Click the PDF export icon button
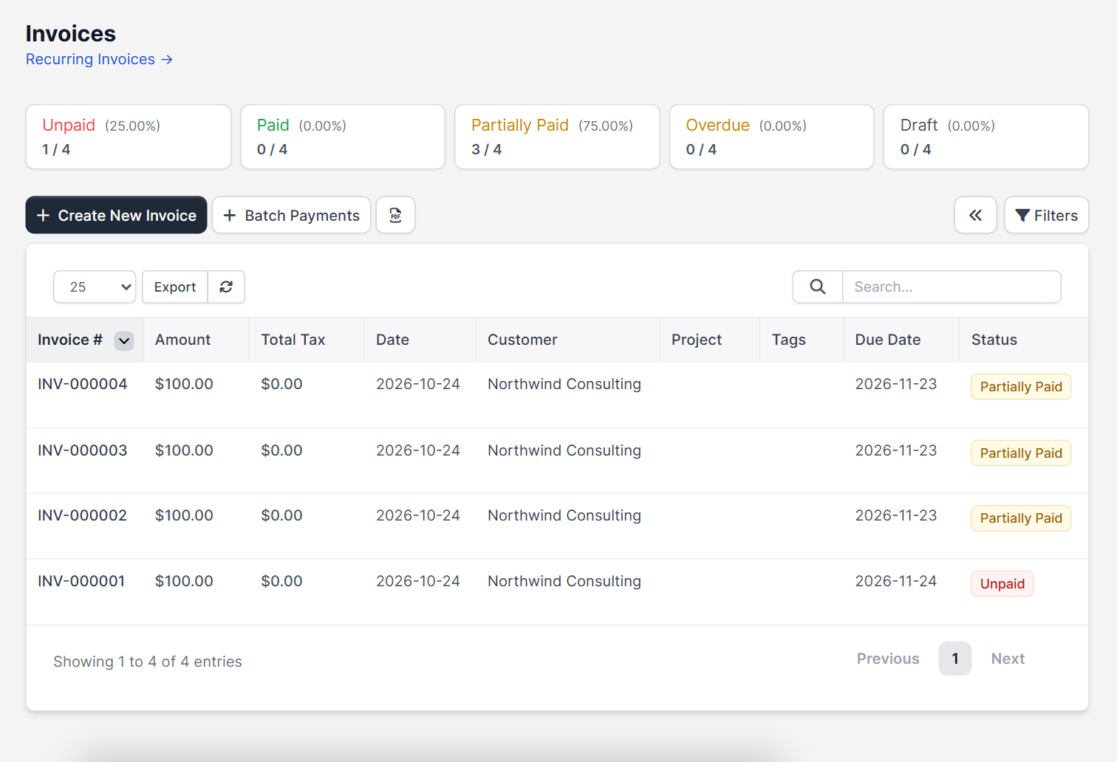This screenshot has height=762, width=1117. coord(395,215)
